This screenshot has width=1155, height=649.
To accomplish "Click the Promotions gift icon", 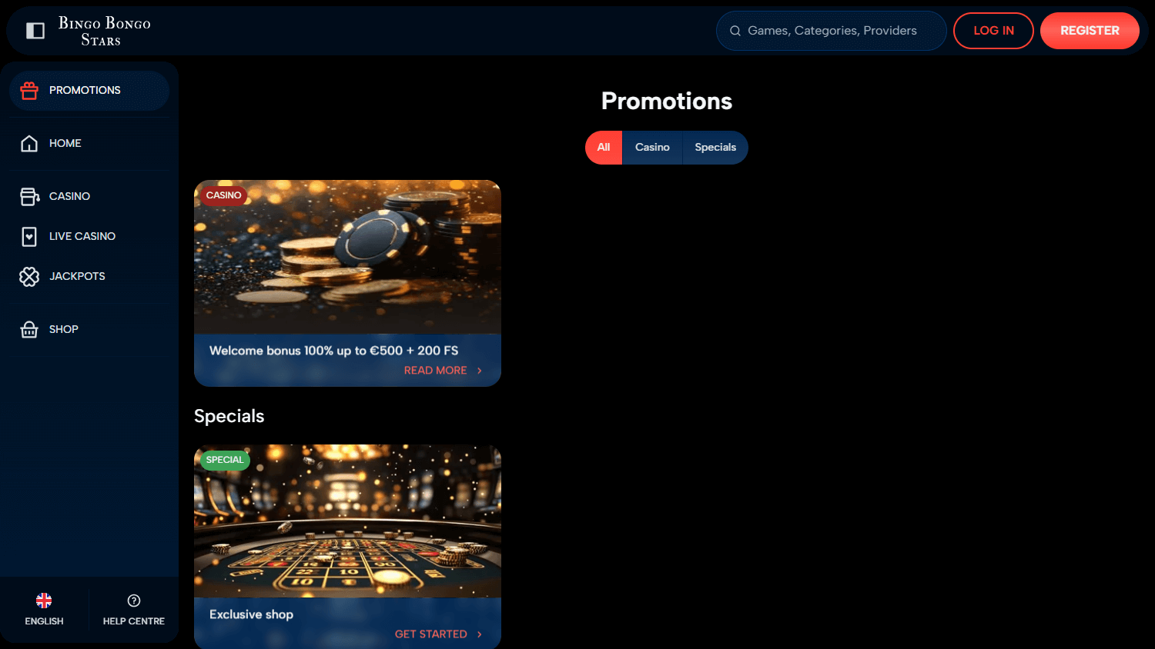I will click(29, 90).
